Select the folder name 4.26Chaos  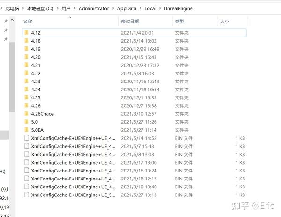pos(42,114)
